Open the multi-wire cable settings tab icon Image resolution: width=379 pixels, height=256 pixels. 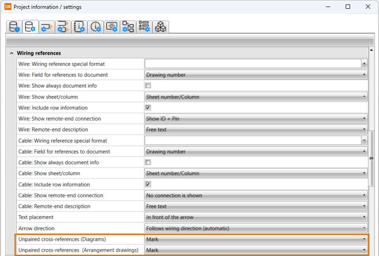pos(63,27)
